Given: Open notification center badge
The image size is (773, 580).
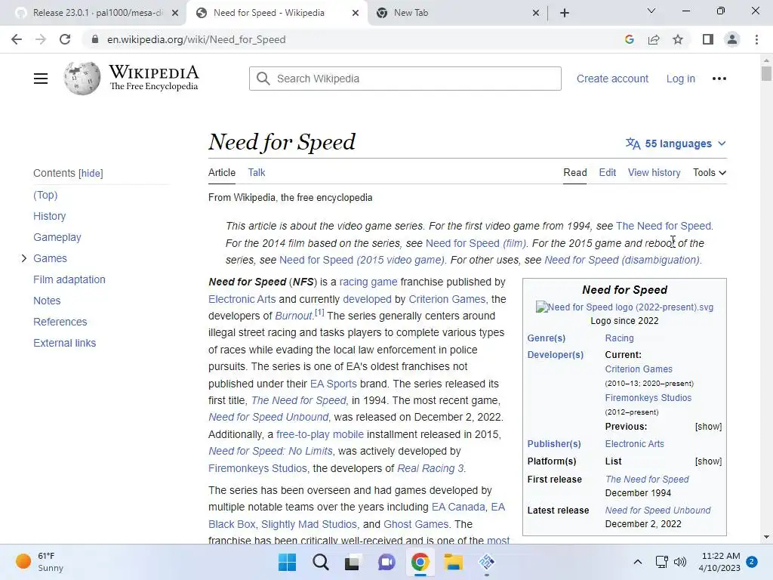Looking at the screenshot, I should [752, 562].
